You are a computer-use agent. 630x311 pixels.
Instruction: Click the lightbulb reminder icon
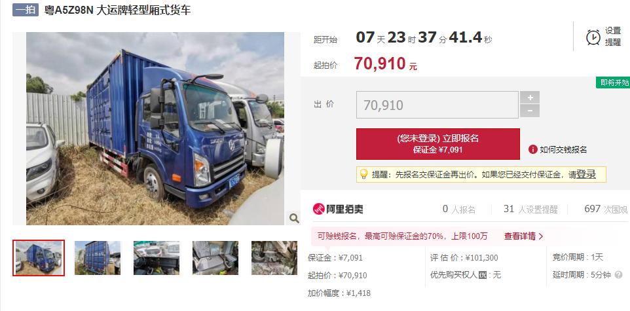[363, 174]
